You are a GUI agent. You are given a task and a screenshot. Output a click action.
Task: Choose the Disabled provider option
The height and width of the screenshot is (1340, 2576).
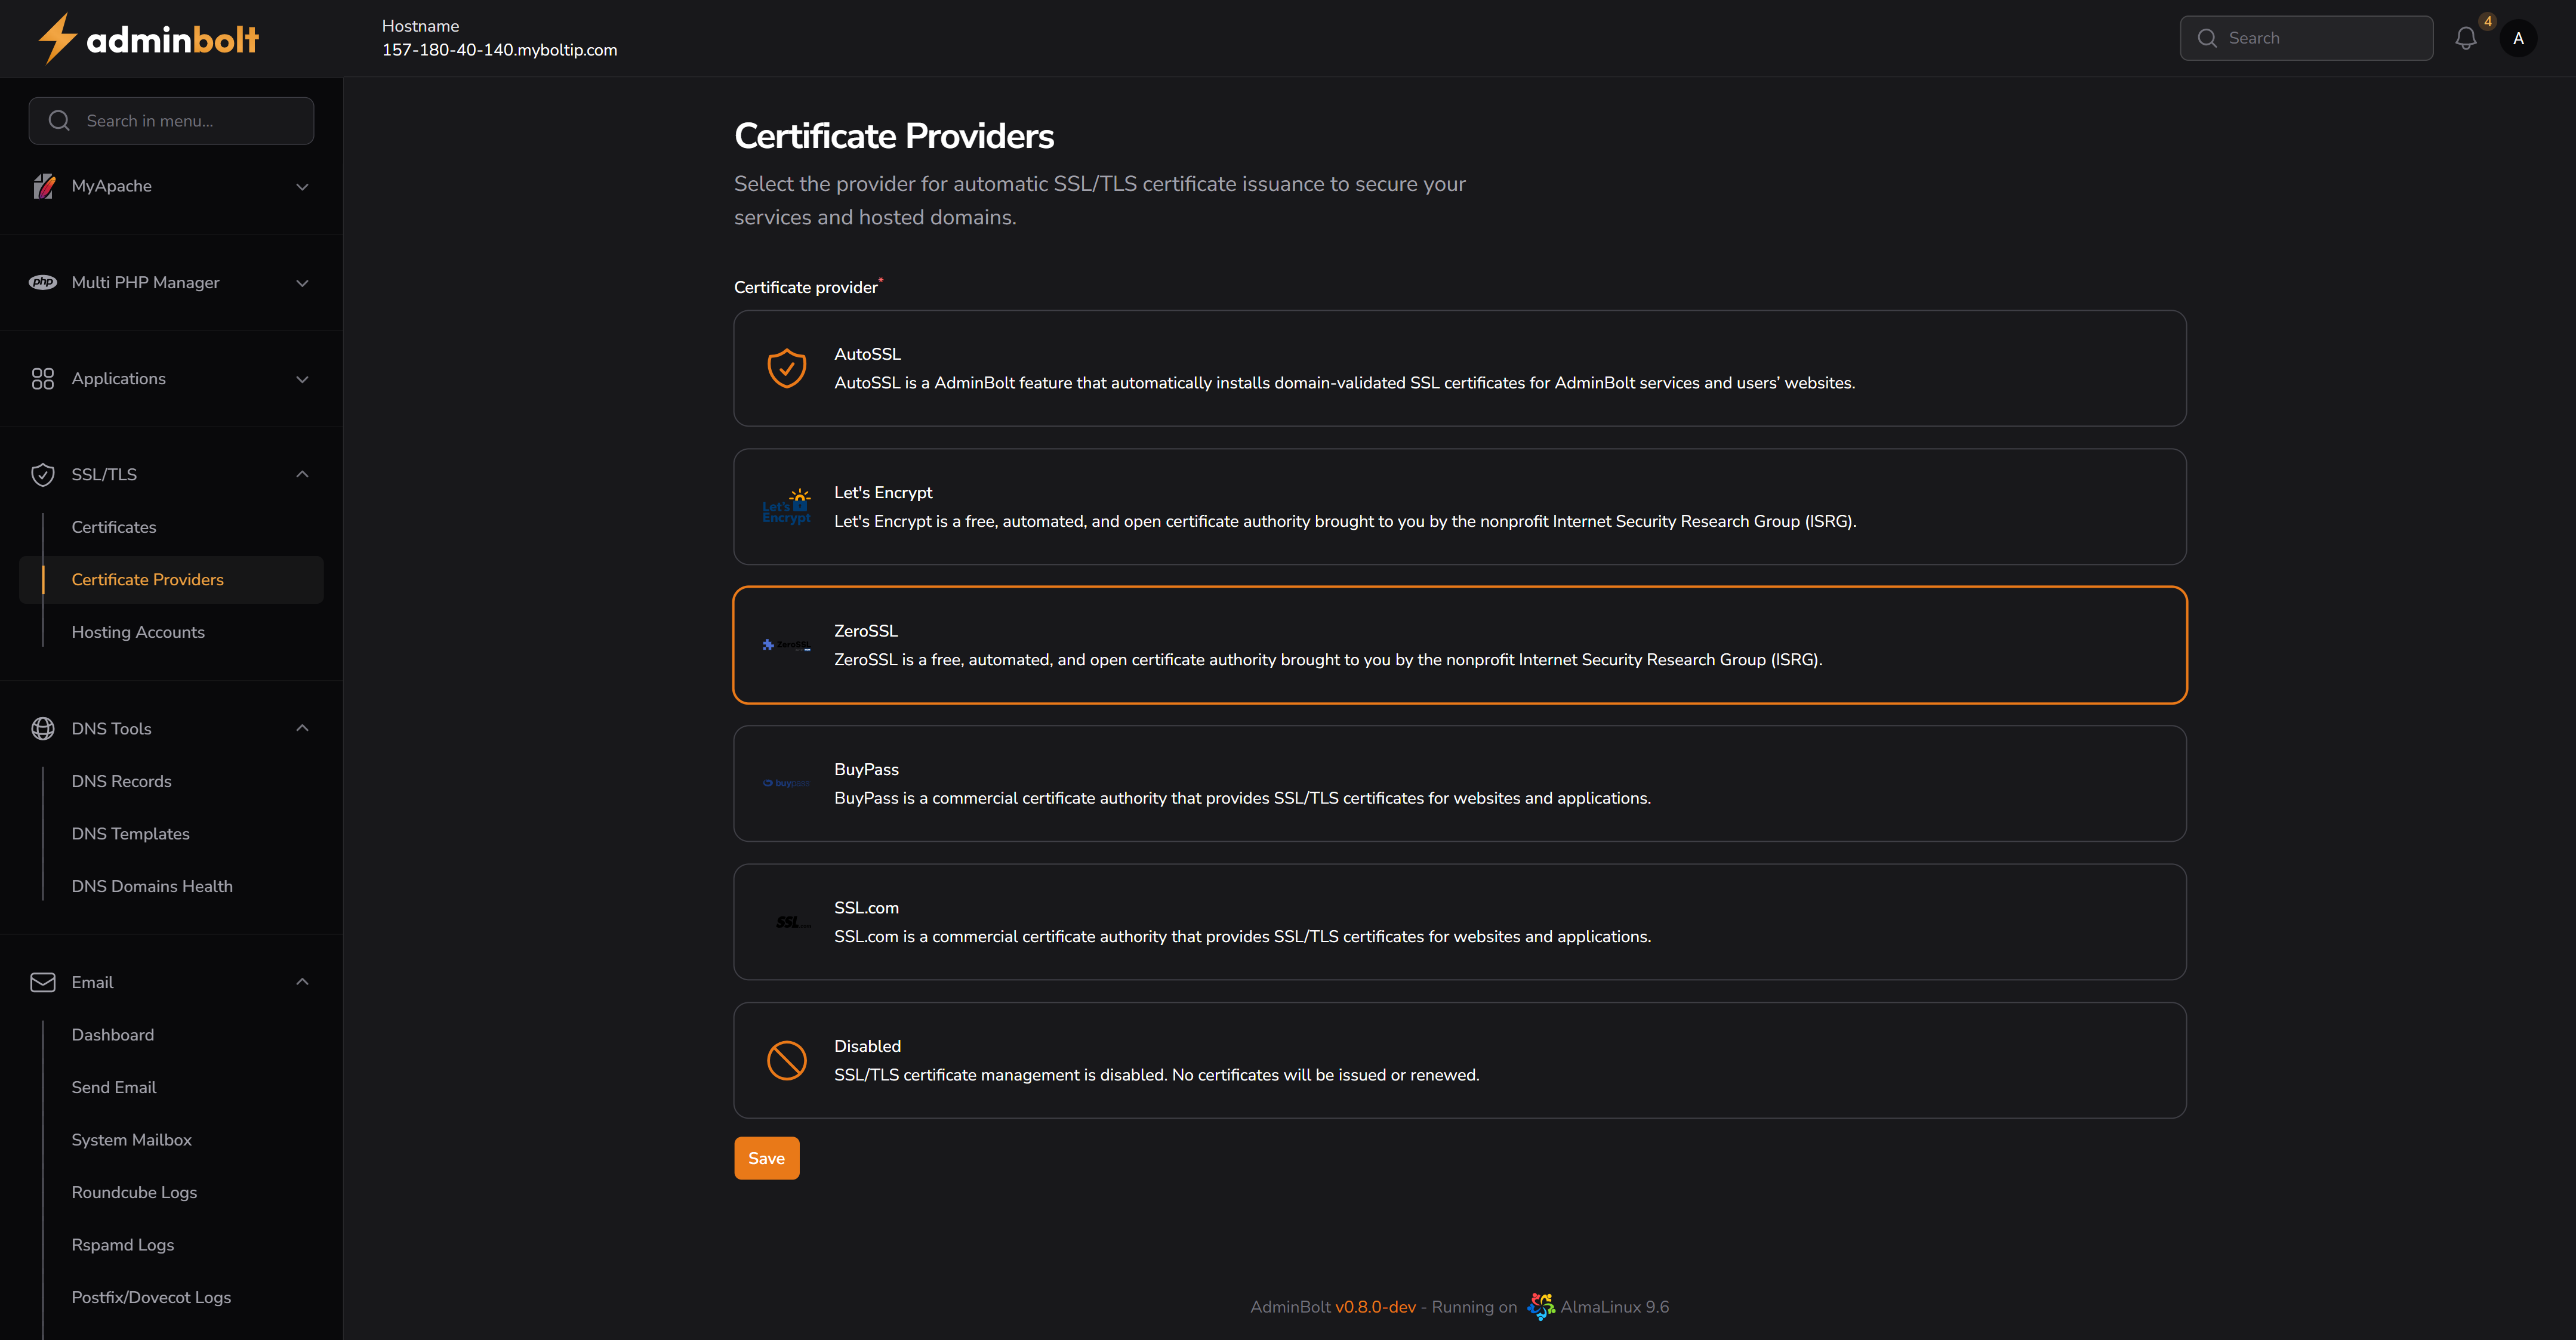coord(1460,1060)
